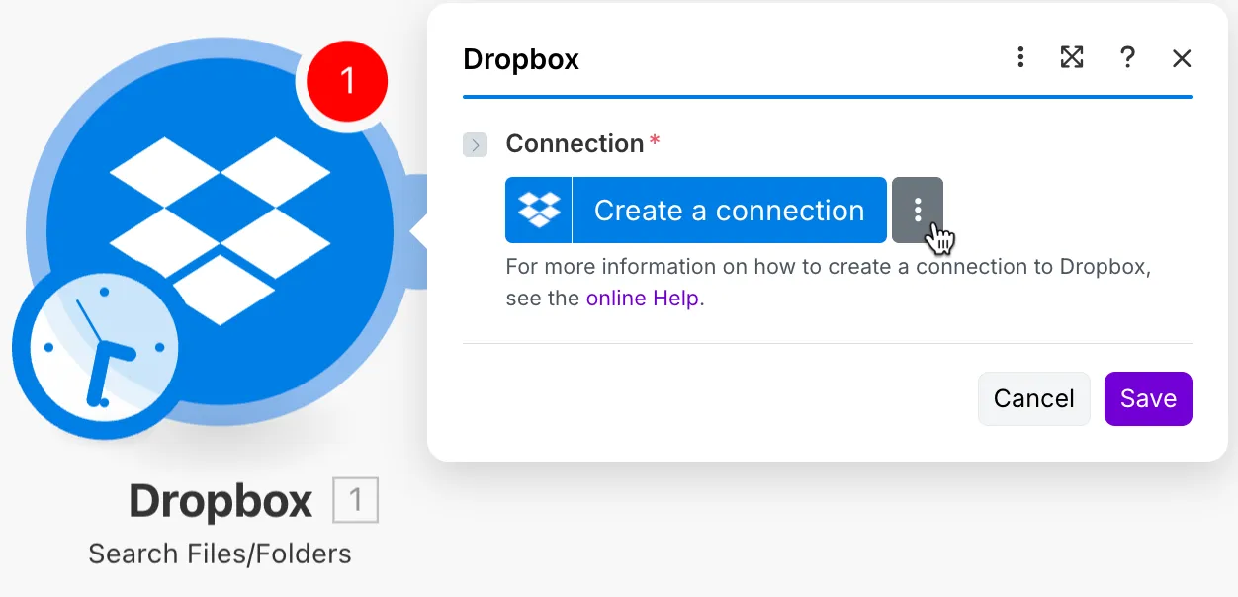Click the Connection field label

[x=575, y=144]
